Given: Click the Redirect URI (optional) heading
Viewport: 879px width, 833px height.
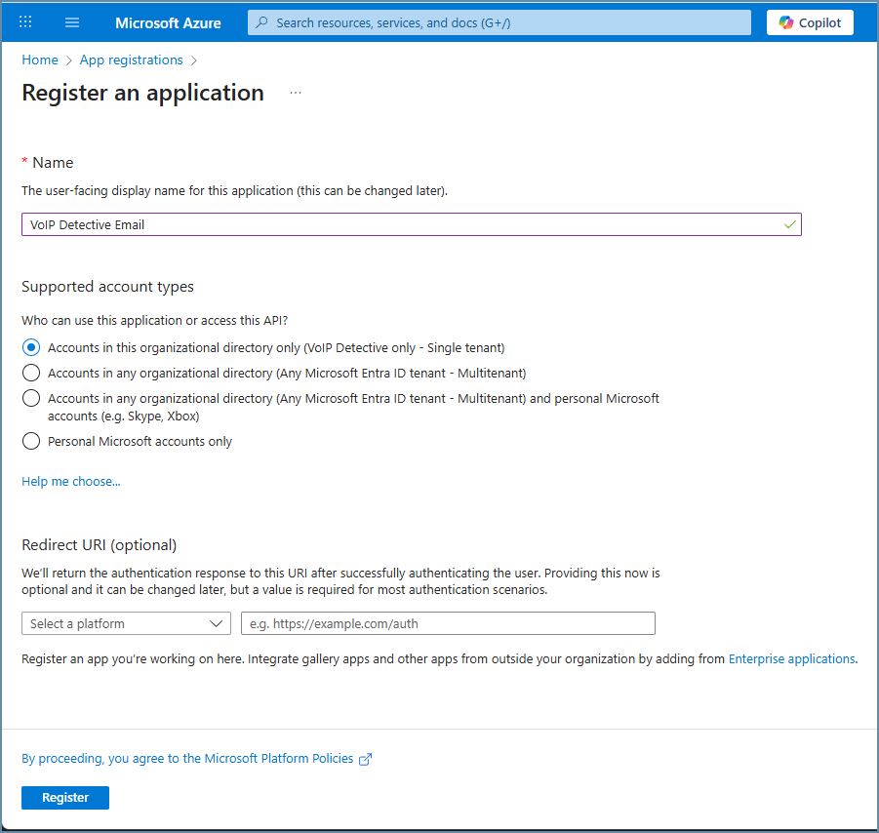Looking at the screenshot, I should pos(100,545).
